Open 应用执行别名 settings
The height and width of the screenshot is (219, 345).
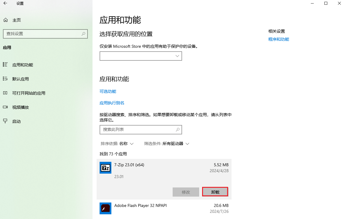[x=112, y=103]
